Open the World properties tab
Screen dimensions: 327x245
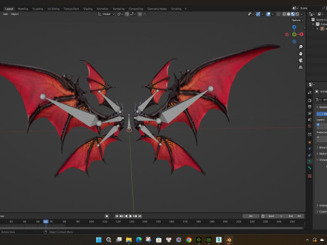310,126
